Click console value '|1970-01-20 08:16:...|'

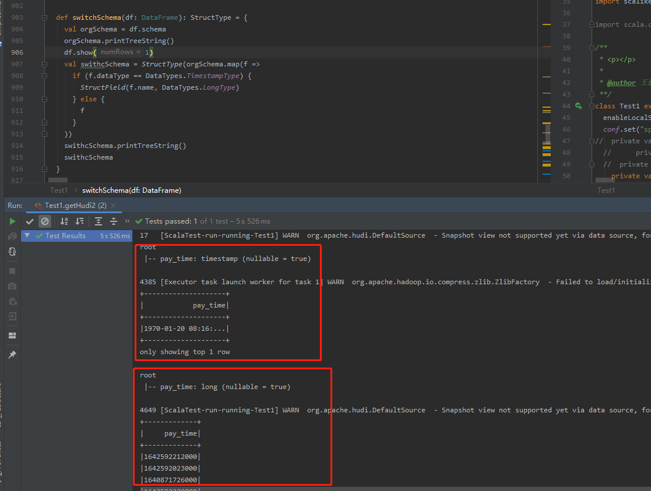click(184, 328)
